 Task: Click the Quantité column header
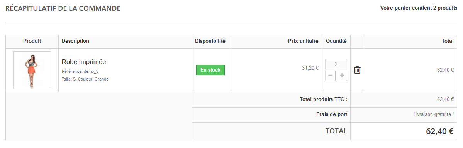[x=336, y=41]
